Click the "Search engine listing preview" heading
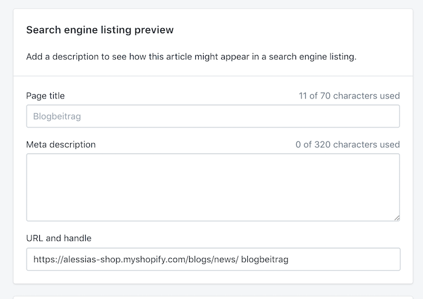 pos(100,30)
